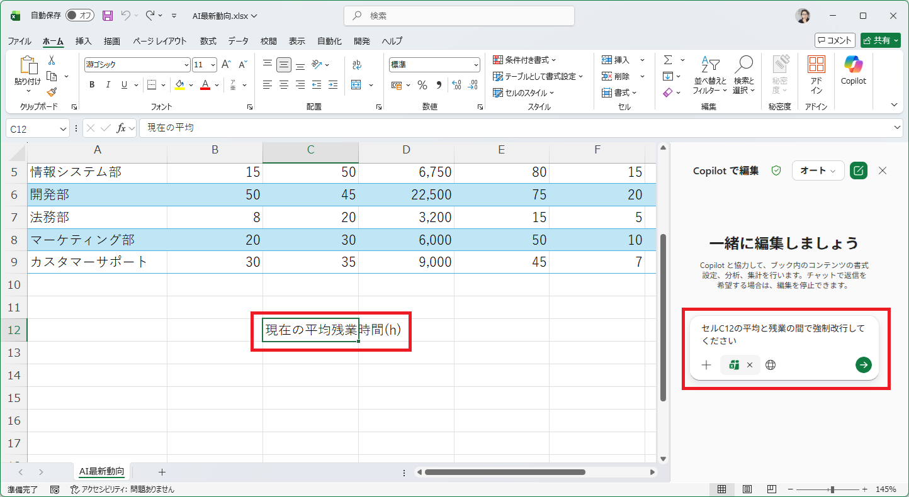Viewport: 909px width, 497px height.
Task: Toggle the 自動保存 autosave switch
Action: click(80, 16)
